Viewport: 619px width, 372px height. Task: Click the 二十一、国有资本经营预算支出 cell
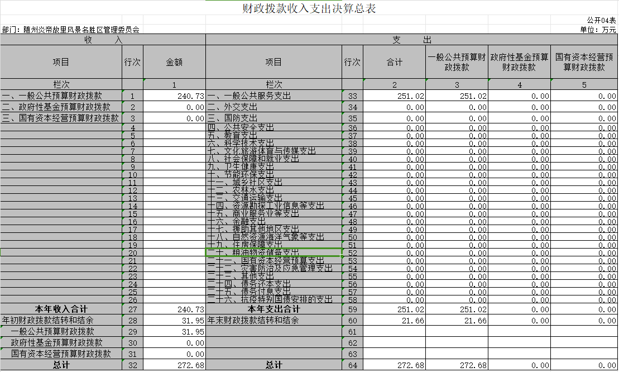tap(273, 260)
